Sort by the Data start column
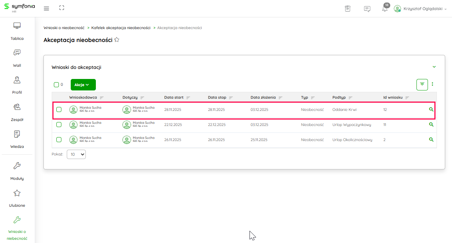 [188, 98]
